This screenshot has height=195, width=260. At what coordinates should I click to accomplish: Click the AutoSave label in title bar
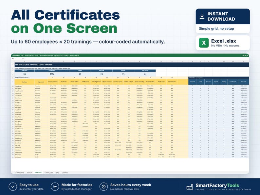click(16, 55)
